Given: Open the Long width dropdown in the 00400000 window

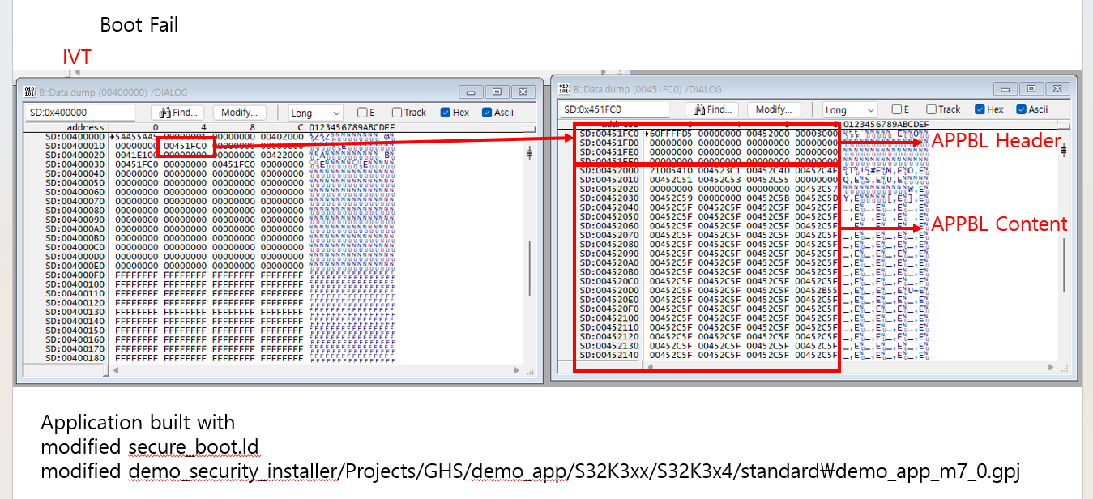Looking at the screenshot, I should point(316,113).
